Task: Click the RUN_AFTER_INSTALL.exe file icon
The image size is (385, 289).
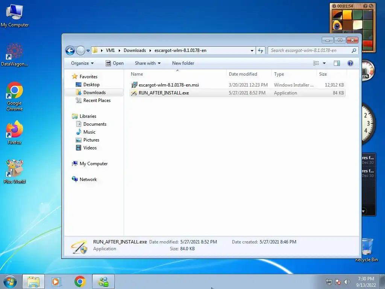Action: pyautogui.click(x=134, y=93)
